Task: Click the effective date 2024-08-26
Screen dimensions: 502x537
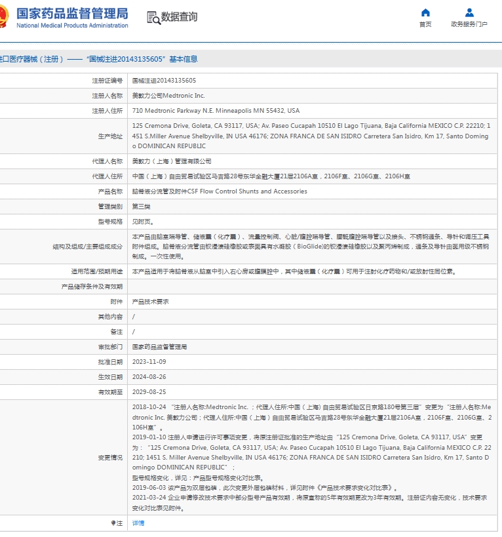Action: [x=149, y=377]
